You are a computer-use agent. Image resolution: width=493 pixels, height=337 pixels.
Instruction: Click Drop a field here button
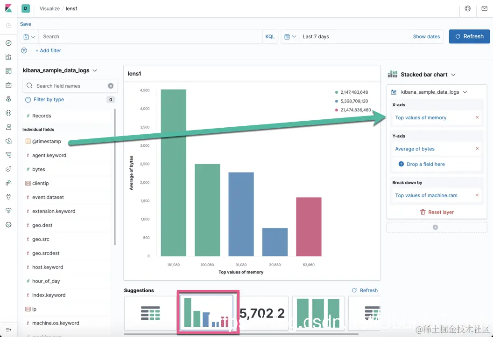pyautogui.click(x=422, y=164)
